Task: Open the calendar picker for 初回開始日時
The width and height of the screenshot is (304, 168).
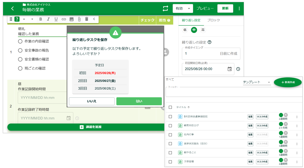Action: click(x=230, y=69)
